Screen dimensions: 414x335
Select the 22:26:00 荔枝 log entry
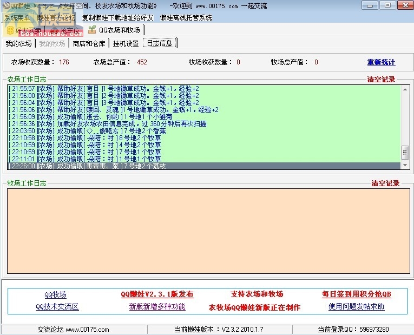click(x=204, y=166)
